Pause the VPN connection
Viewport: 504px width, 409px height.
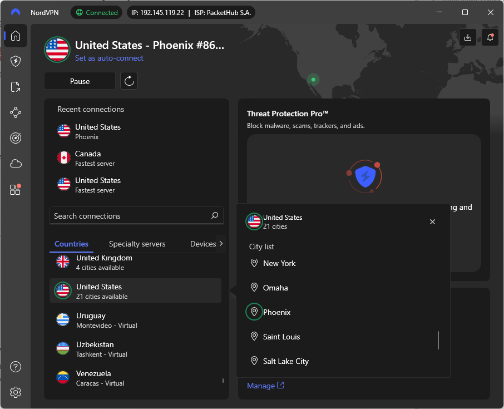point(80,81)
